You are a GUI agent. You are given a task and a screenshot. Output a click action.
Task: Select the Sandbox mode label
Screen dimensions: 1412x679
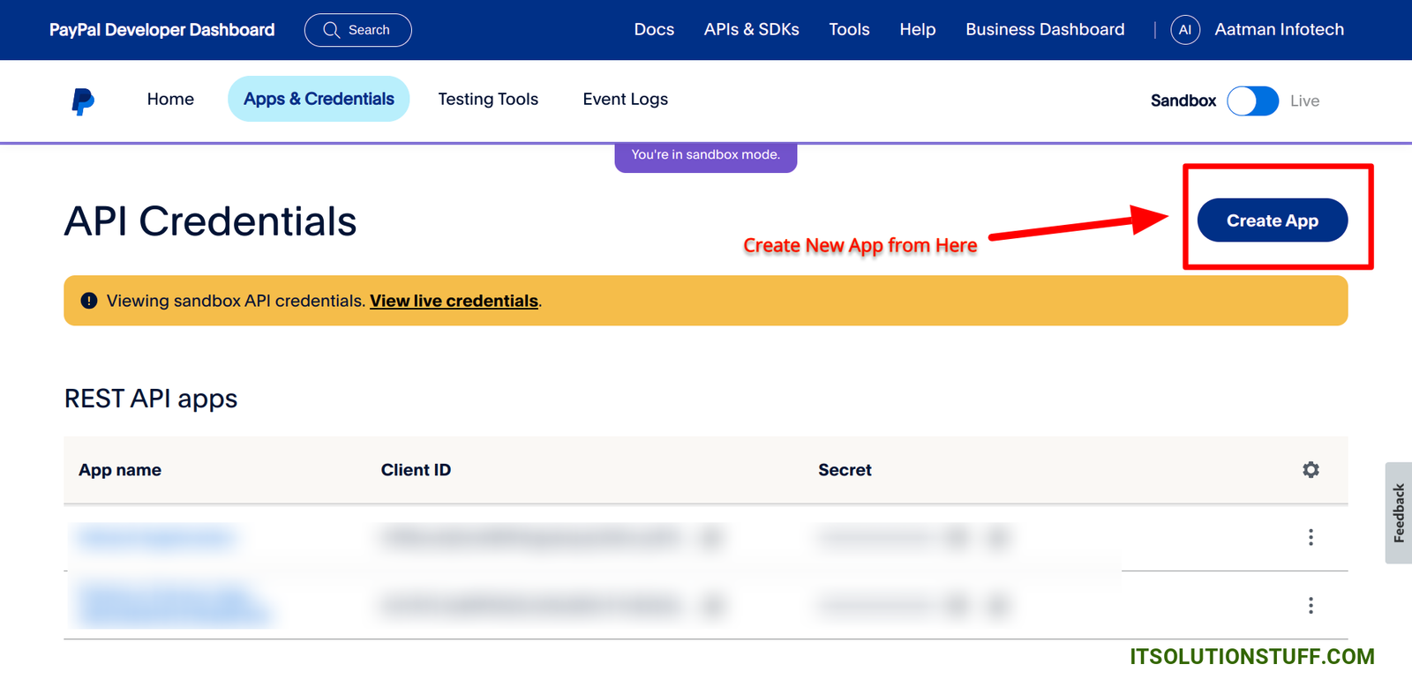tap(1183, 101)
